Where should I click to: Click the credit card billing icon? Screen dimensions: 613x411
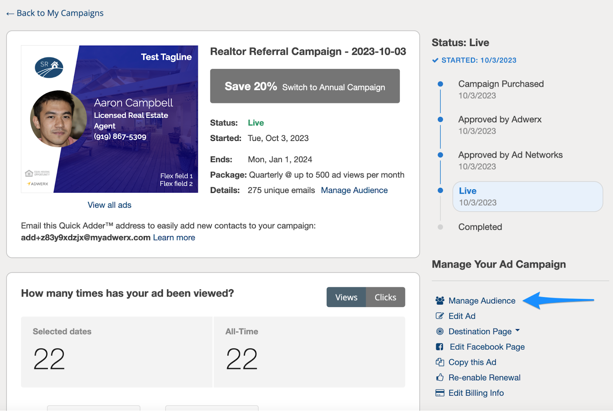[440, 393]
